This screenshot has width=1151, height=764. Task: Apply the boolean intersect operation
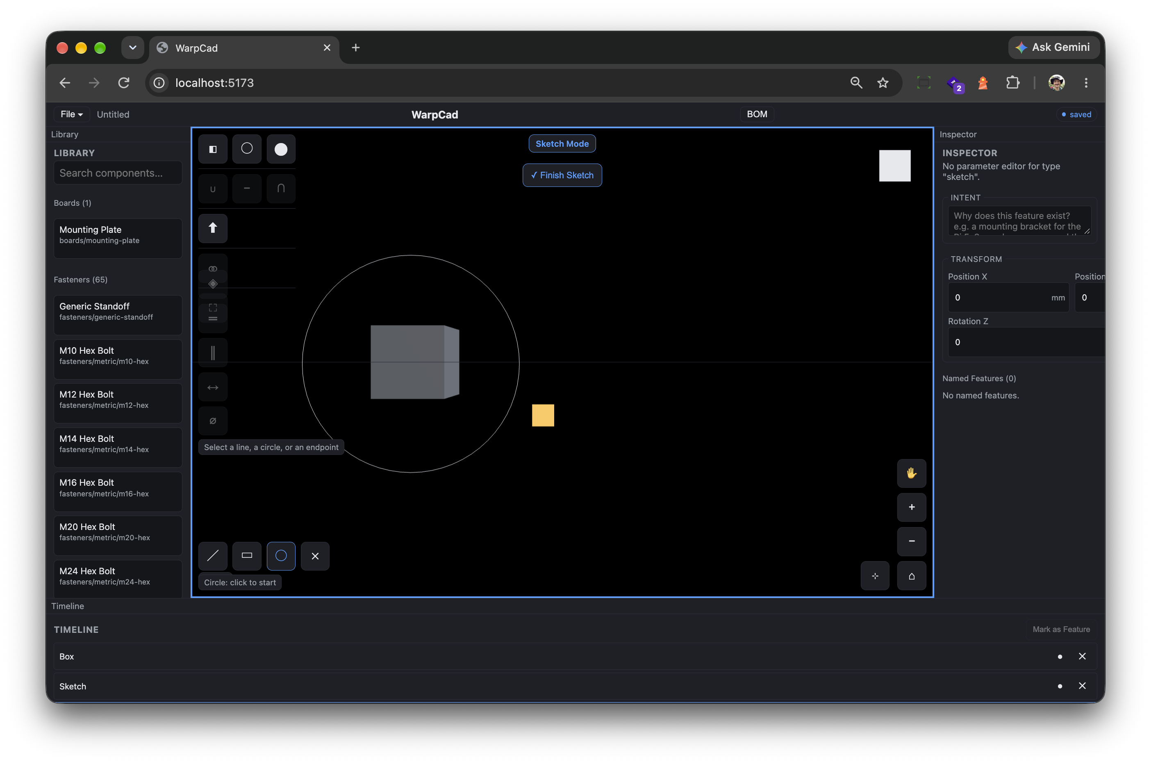coord(281,189)
